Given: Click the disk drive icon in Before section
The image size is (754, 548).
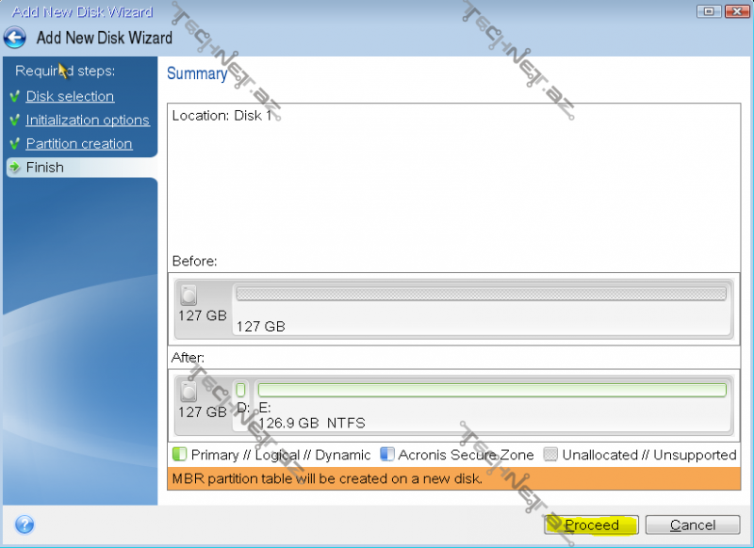Looking at the screenshot, I should point(189,296).
